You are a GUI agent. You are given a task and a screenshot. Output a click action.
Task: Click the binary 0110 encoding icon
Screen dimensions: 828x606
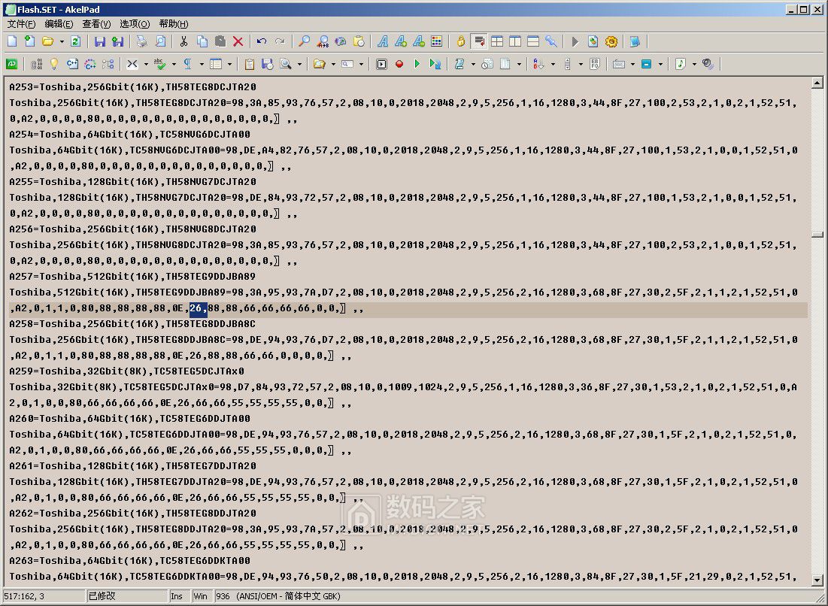[x=36, y=64]
